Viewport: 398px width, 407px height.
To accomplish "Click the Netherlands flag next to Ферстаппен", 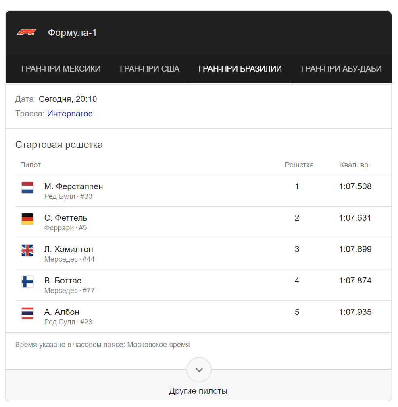I will coord(27,188).
